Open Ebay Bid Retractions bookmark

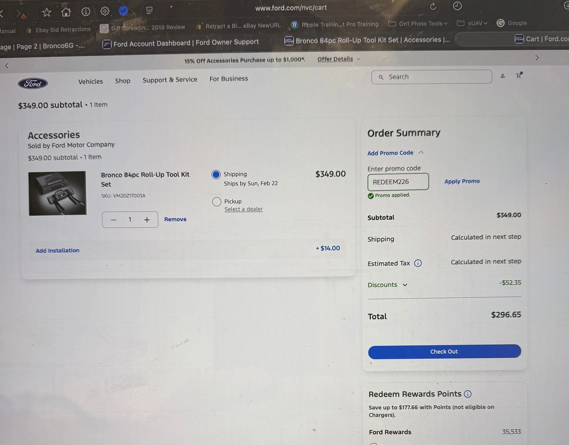pyautogui.click(x=59, y=30)
